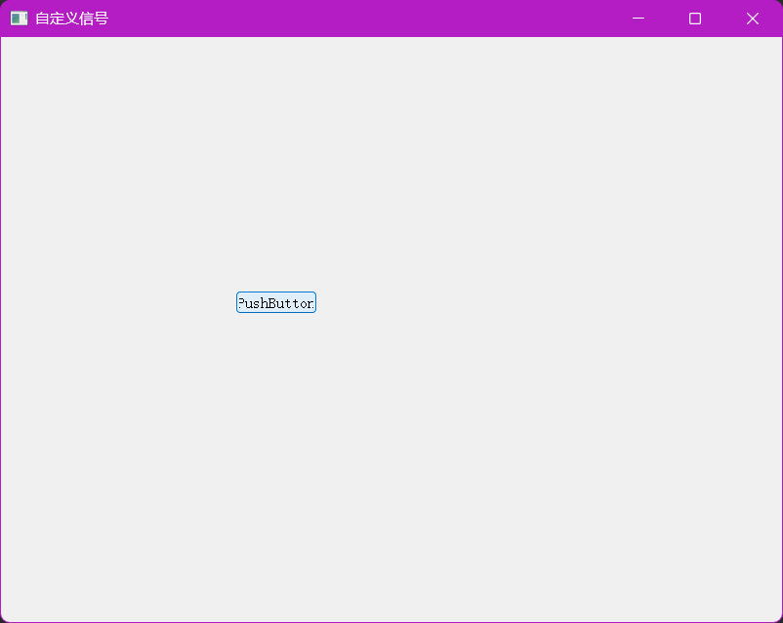Click the app icon beside 自定义信号 title
Screen dimensions: 783x623
pos(19,19)
